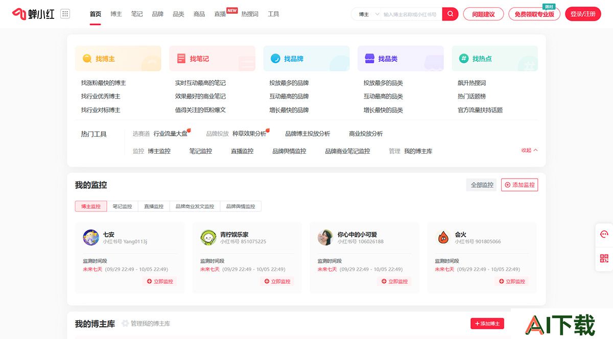The height and width of the screenshot is (339, 613).
Task: Open 工具 in top navigation
Action: [x=273, y=14]
